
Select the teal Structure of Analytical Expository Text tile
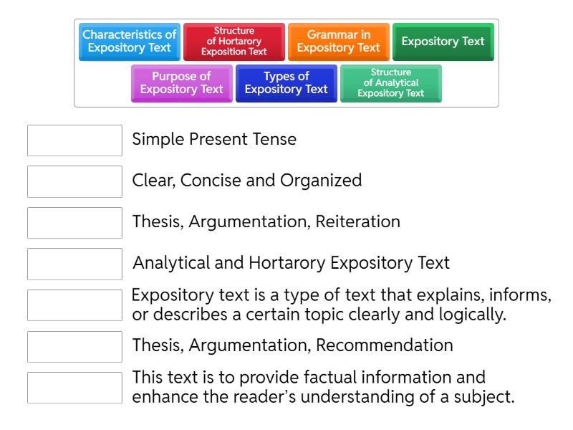click(391, 83)
